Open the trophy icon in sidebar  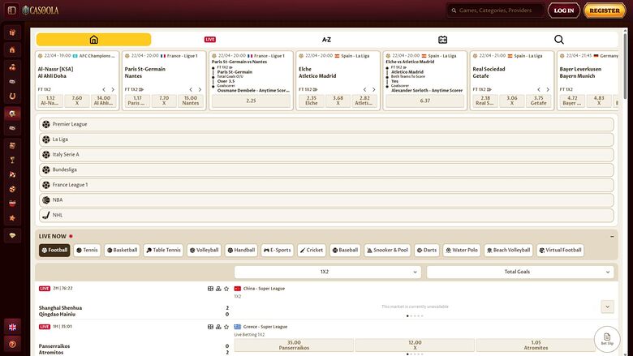tap(12, 160)
